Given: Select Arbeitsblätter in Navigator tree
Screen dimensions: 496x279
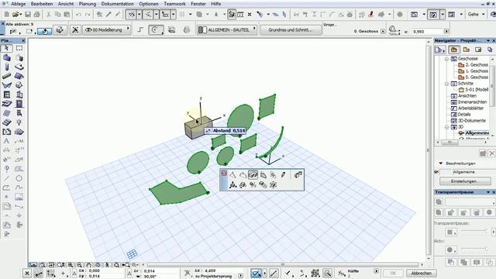Looking at the screenshot, I should 470,108.
